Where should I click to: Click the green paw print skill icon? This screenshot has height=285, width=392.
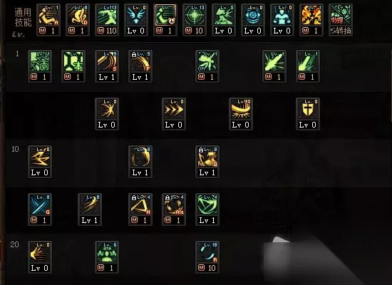tap(107, 253)
